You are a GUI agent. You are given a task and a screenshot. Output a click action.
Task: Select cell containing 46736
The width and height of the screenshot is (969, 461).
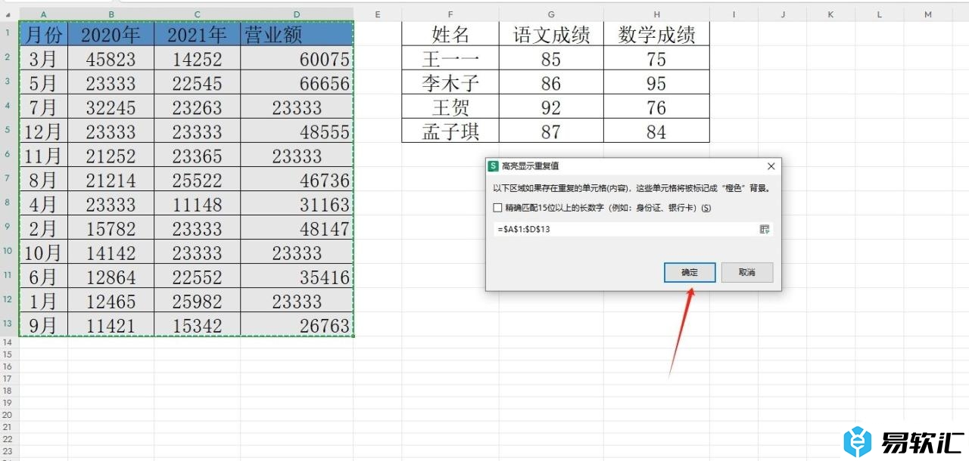pos(297,180)
